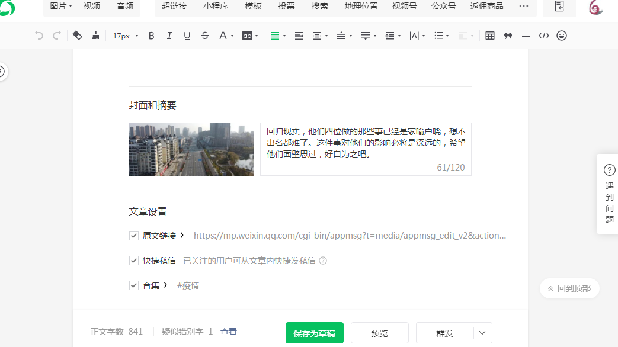Apply green text alignment option
Viewport: 618px width, 347px height.
tap(275, 36)
